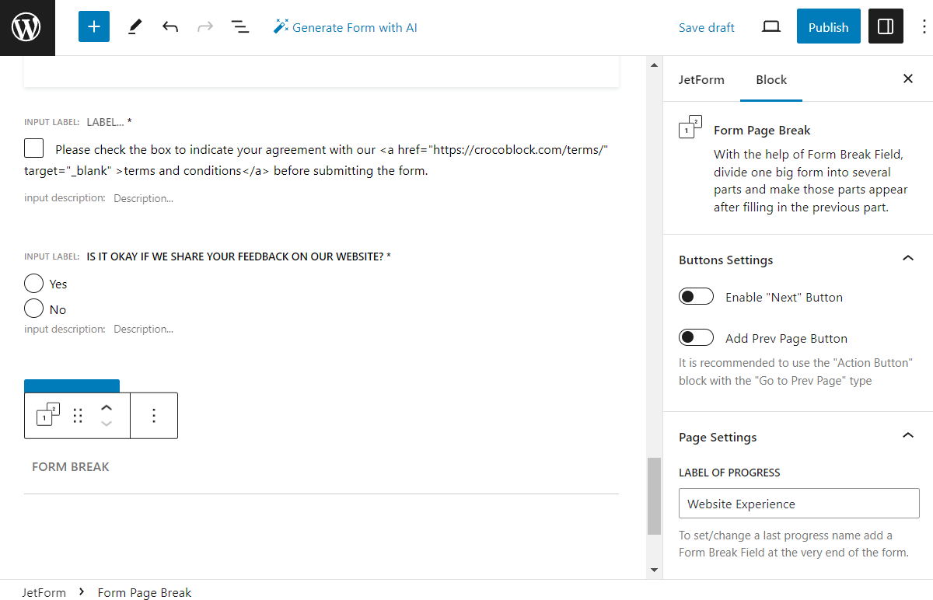The height and width of the screenshot is (600, 933).
Task: Open the block inserter plus icon
Action: tap(93, 26)
